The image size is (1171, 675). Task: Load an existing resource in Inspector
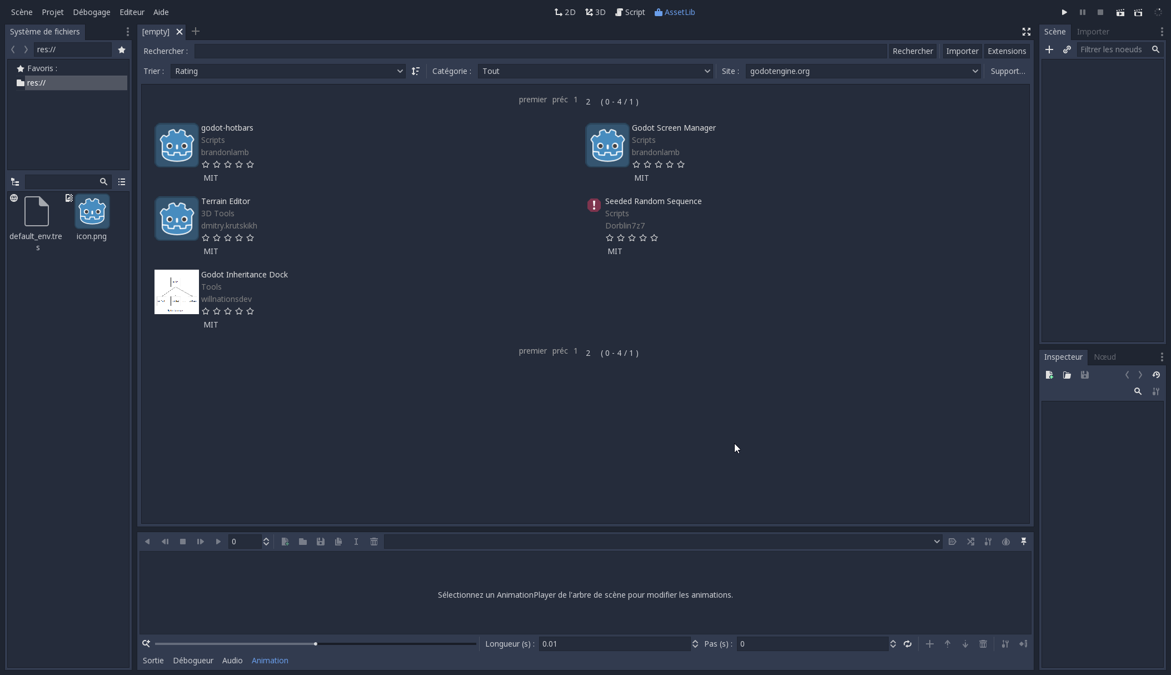tap(1067, 375)
